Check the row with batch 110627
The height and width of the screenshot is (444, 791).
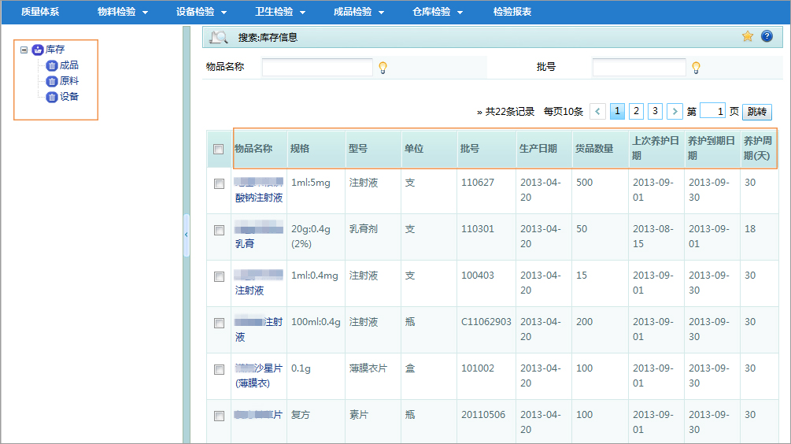point(219,184)
